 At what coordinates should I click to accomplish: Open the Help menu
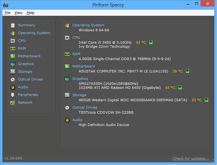point(30,13)
